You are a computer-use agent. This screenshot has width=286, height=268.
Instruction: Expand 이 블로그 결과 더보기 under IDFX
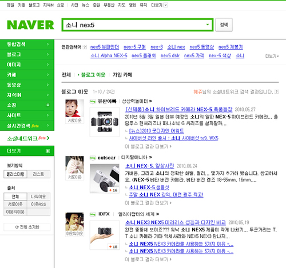click(x=148, y=259)
